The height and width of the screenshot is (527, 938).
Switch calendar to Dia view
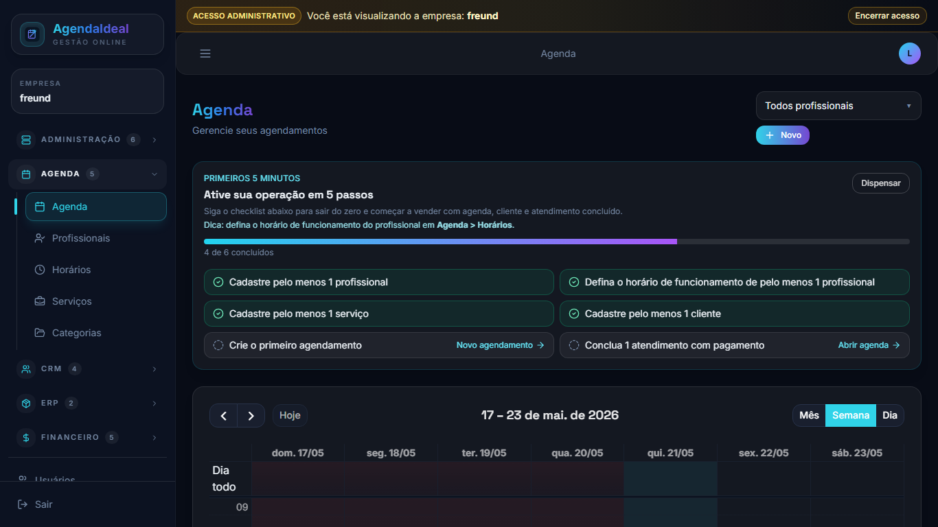point(890,415)
